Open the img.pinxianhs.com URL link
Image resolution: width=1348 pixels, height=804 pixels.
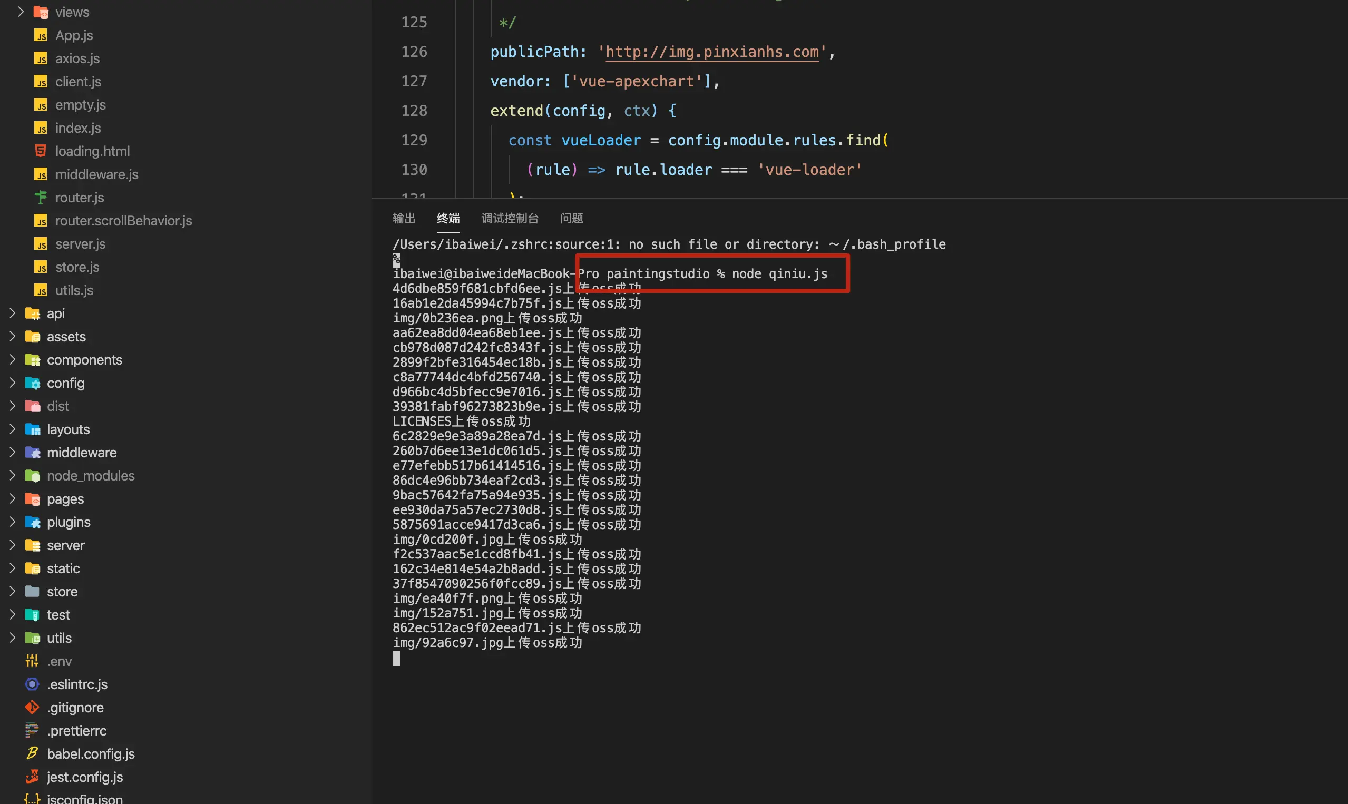pyautogui.click(x=711, y=52)
